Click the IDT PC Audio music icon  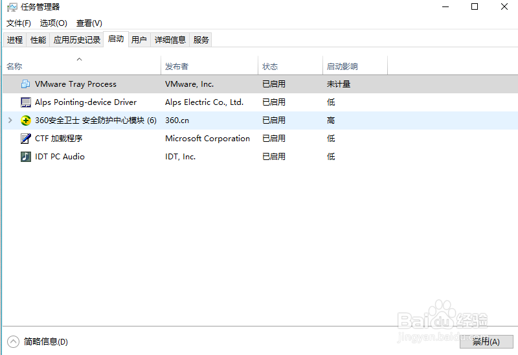26,157
